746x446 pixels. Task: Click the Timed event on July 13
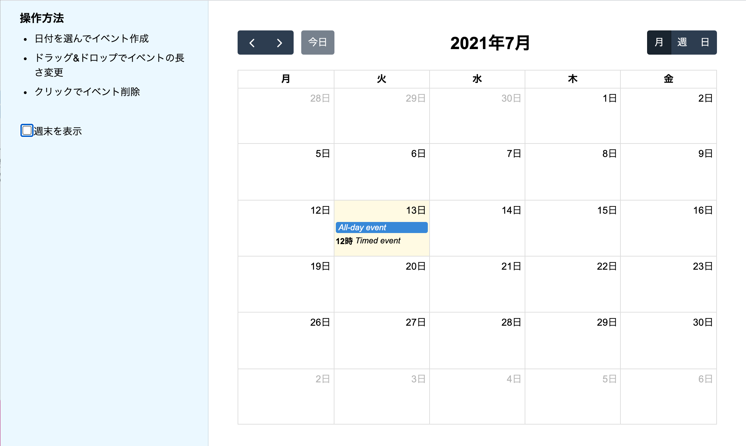pos(377,241)
